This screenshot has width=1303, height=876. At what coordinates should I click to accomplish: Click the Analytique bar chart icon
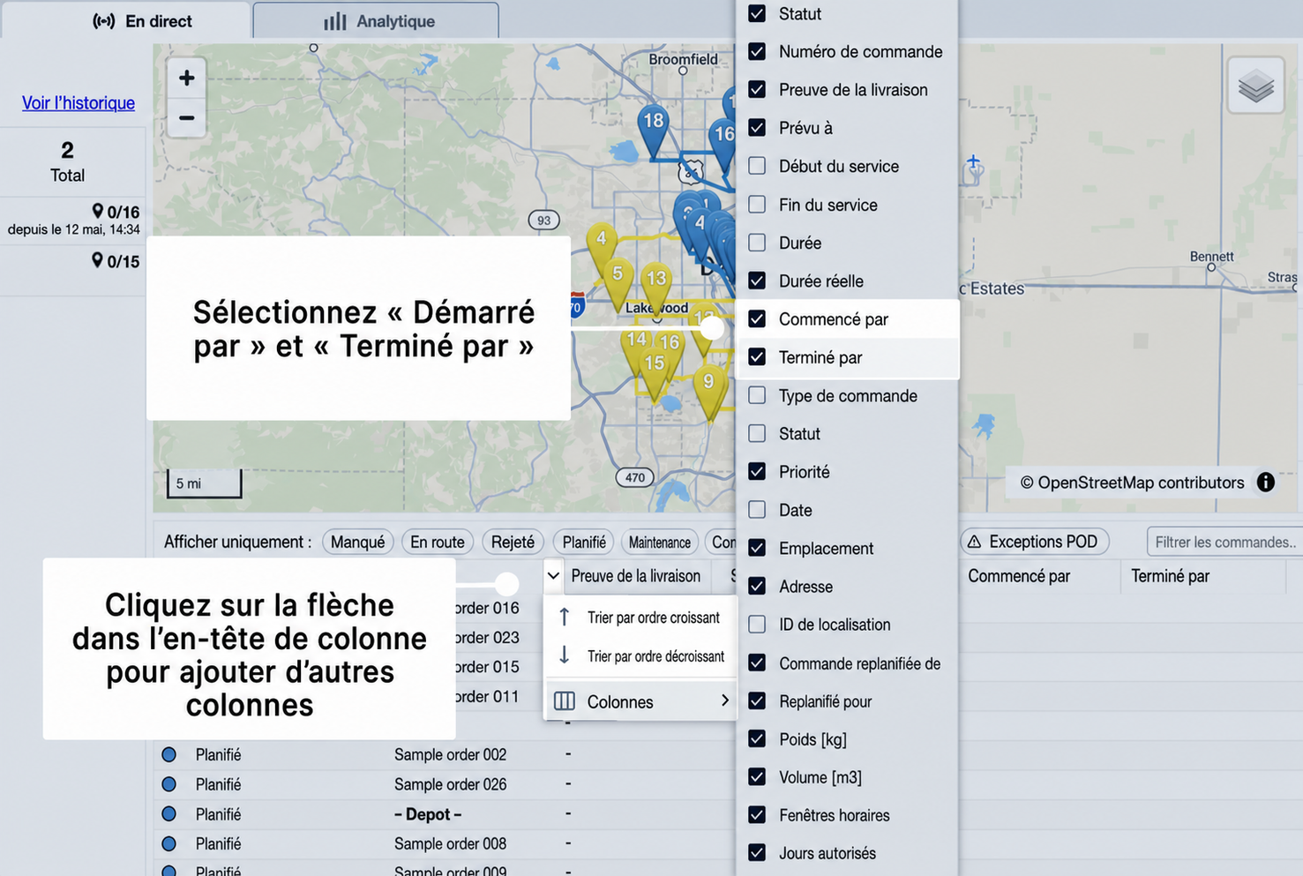coord(335,21)
